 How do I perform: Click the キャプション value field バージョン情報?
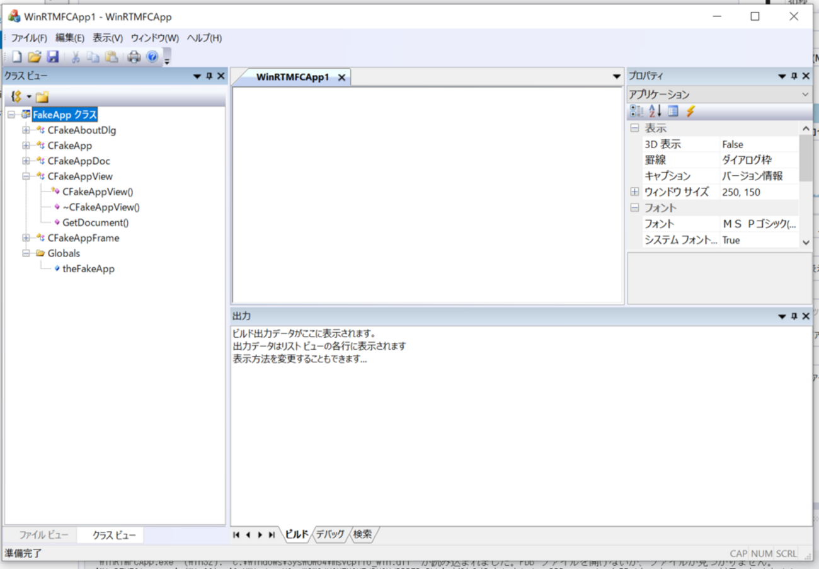coord(752,176)
